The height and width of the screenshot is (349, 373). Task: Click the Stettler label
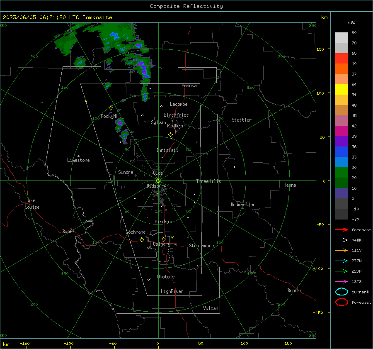(242, 120)
